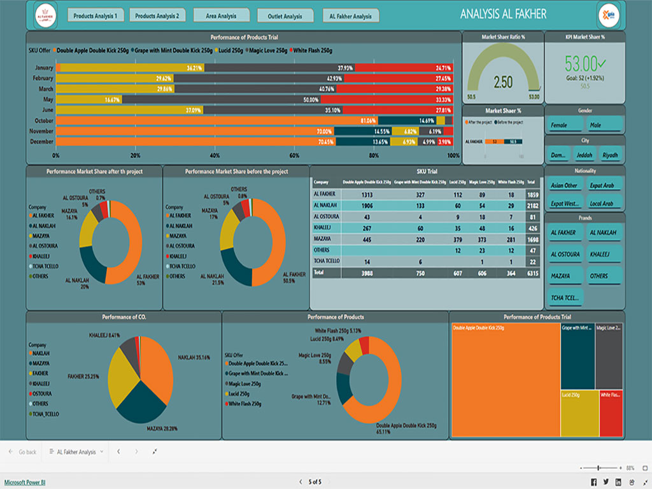Screen dimensions: 652x489
Task: Share the report on Twitter
Action: (606, 482)
